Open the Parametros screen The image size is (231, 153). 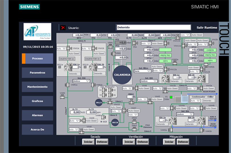click(37, 73)
